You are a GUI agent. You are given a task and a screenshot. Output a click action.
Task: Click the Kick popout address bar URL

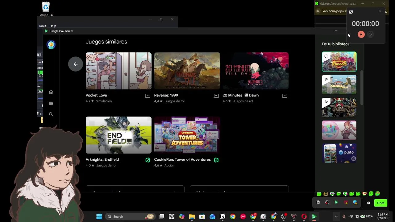coord(335,11)
